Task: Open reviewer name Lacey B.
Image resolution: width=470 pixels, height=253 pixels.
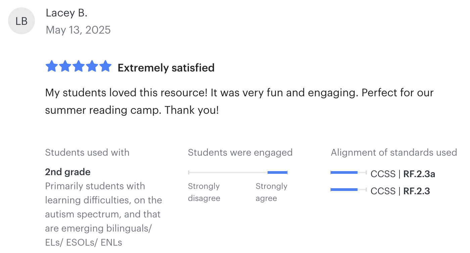Action: [x=66, y=13]
